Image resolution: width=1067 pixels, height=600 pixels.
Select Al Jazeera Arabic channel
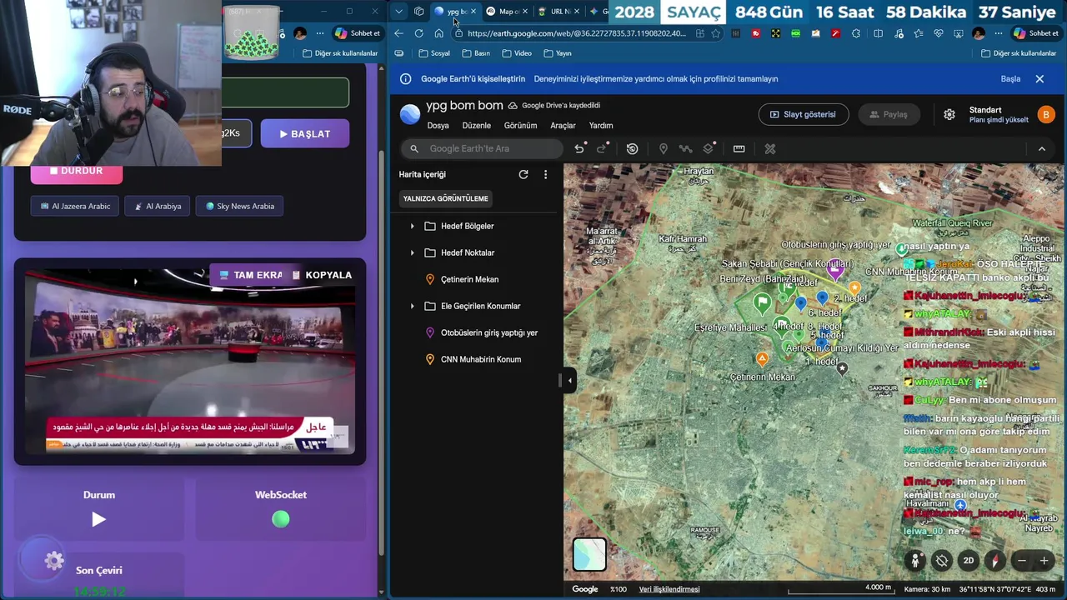click(75, 206)
